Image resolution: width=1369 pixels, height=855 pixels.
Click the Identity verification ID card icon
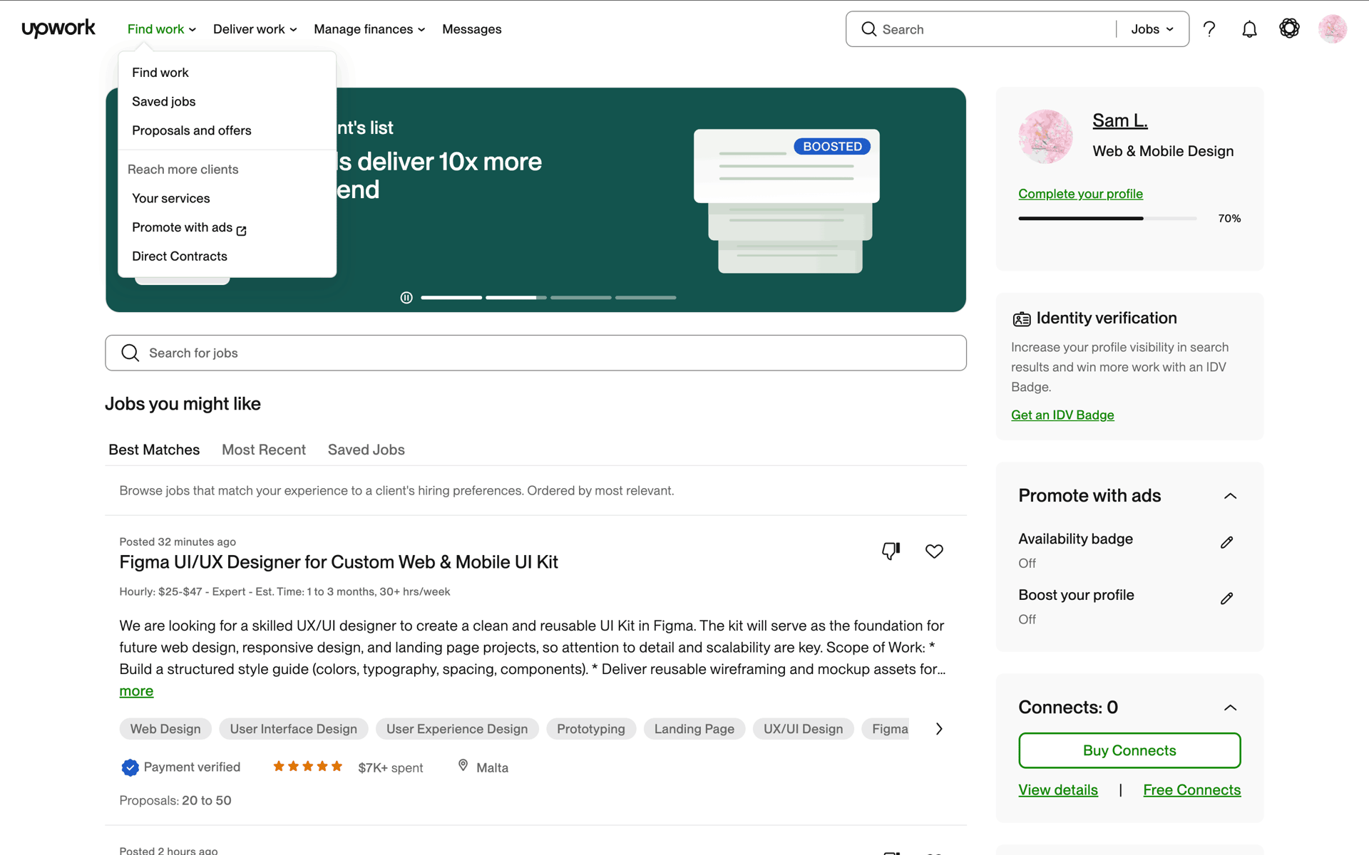[x=1021, y=319]
